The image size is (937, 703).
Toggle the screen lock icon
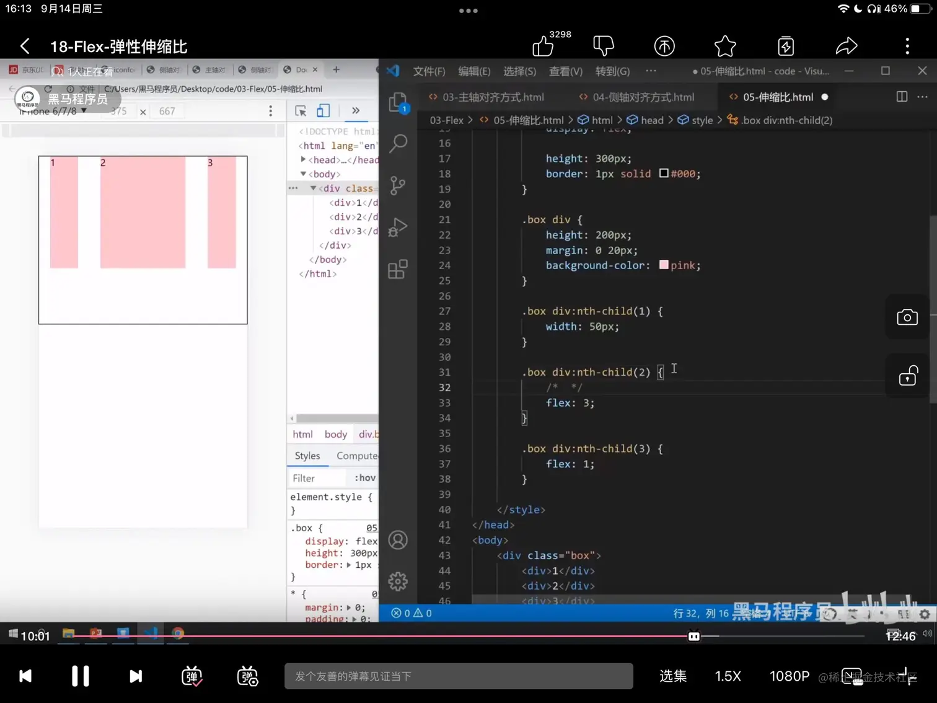[x=908, y=376]
